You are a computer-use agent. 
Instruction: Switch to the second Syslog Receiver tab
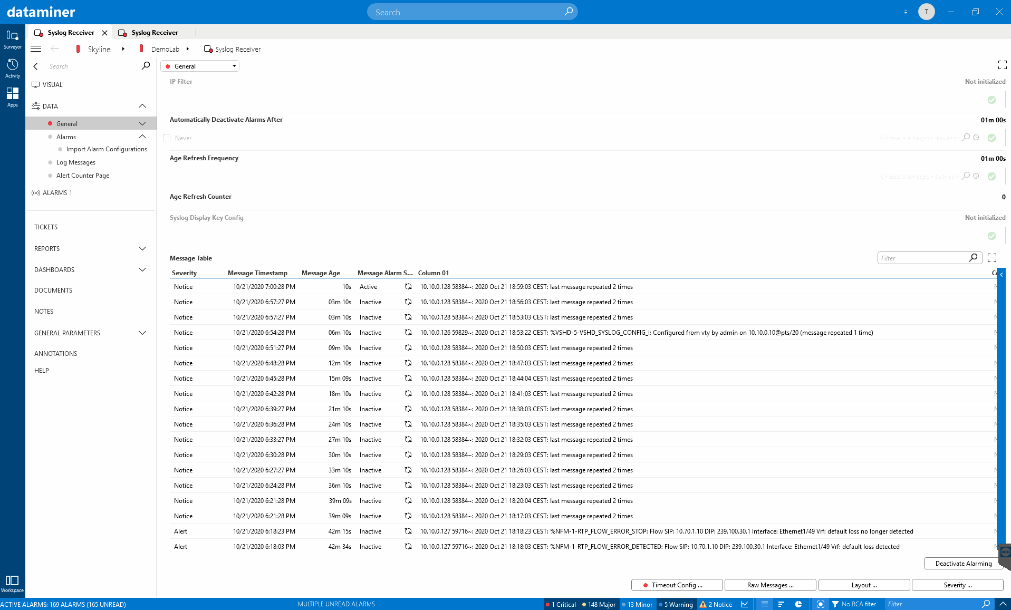click(x=153, y=32)
